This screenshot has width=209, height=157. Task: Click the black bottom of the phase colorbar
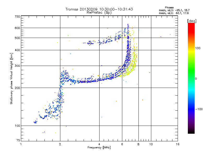[191, 132]
